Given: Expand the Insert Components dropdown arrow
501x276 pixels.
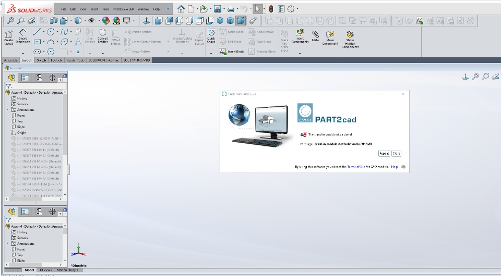Looking at the screenshot, I should coord(300,54).
